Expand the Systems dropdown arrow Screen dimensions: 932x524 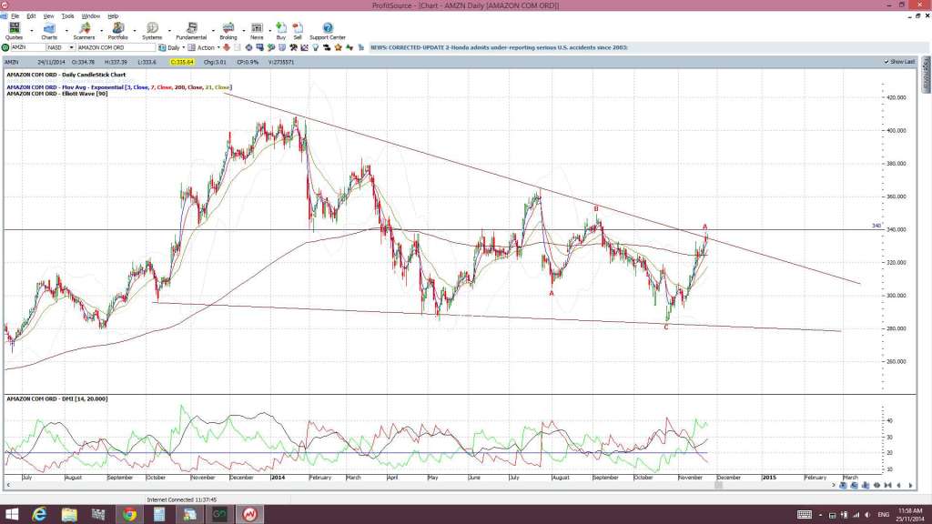coord(168,30)
